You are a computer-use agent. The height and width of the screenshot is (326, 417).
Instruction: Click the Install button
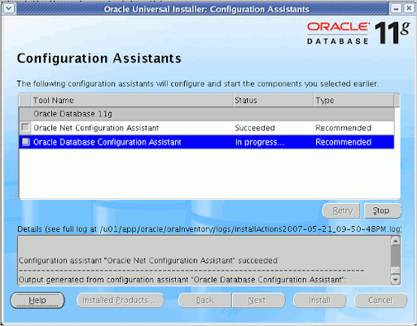[x=320, y=300]
